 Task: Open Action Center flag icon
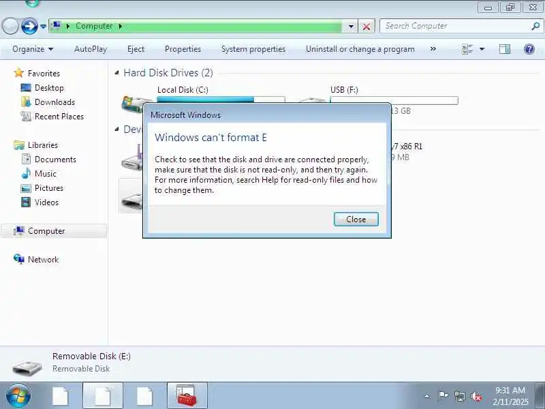coord(442,396)
